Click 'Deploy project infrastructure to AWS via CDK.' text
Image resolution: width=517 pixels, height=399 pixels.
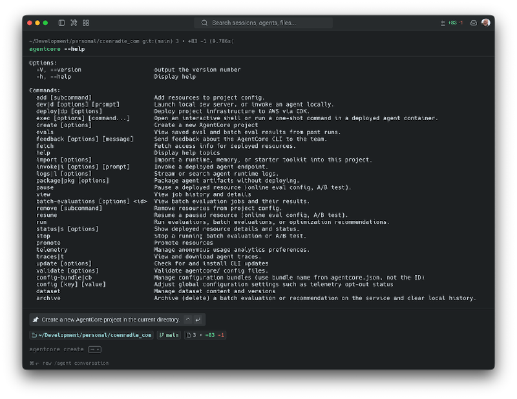(232, 111)
